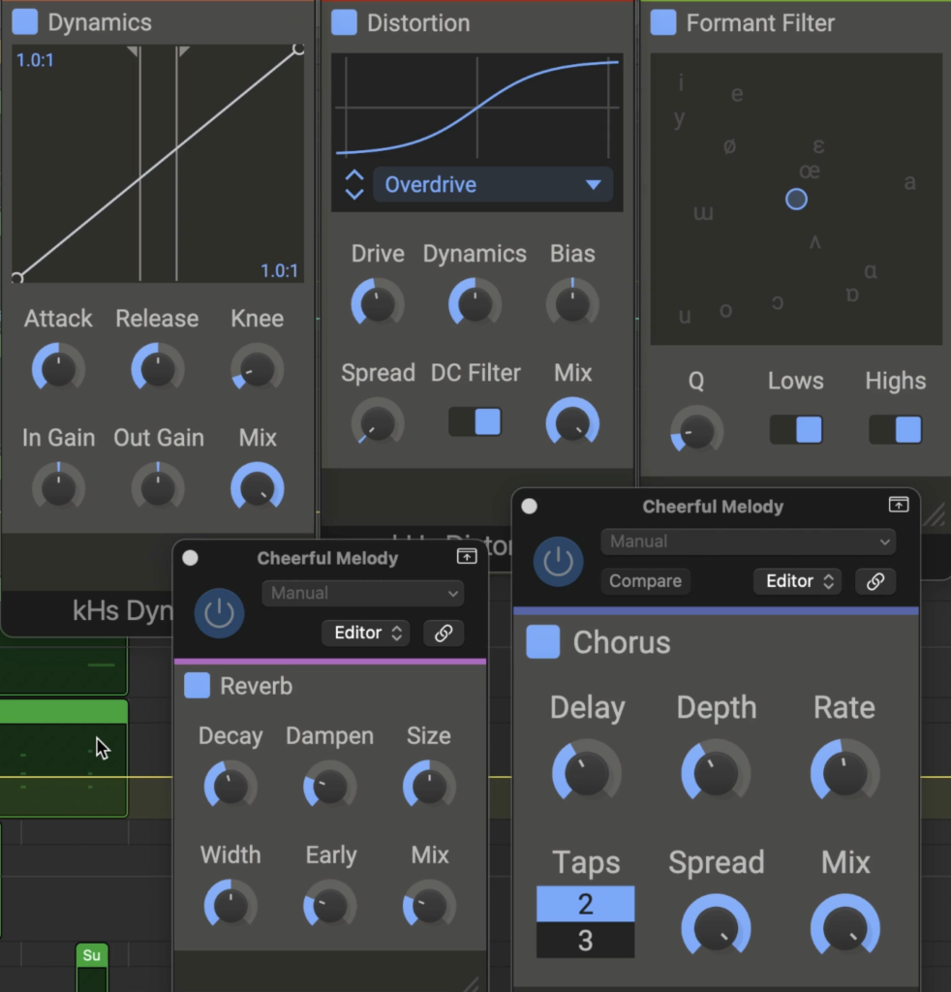Toggle the Formant Filter enable square
The width and height of the screenshot is (951, 992).
coord(663,23)
